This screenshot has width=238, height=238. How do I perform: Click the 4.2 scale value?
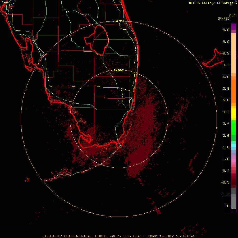(x=226, y=112)
